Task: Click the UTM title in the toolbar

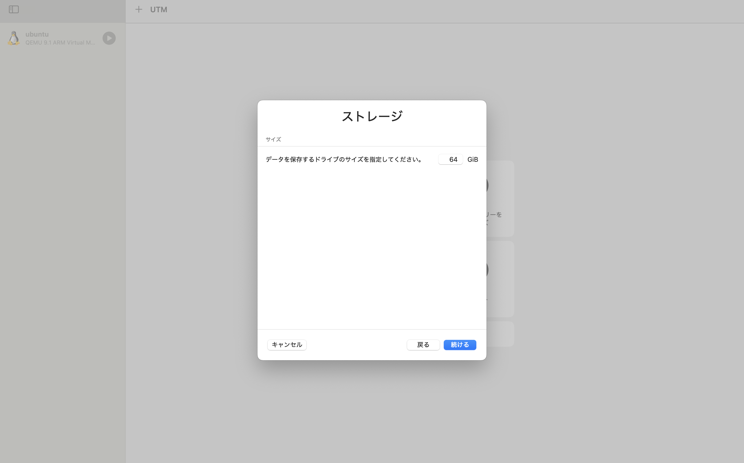Action: click(x=158, y=9)
